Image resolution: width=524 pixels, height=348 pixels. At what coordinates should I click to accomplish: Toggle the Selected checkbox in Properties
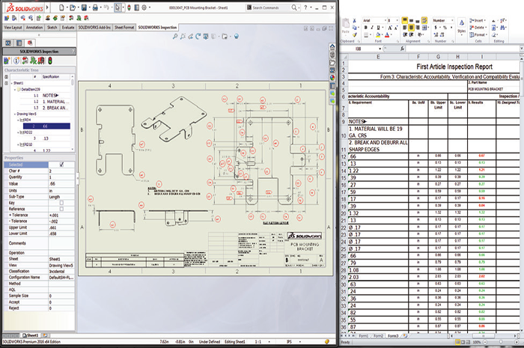tap(61, 164)
